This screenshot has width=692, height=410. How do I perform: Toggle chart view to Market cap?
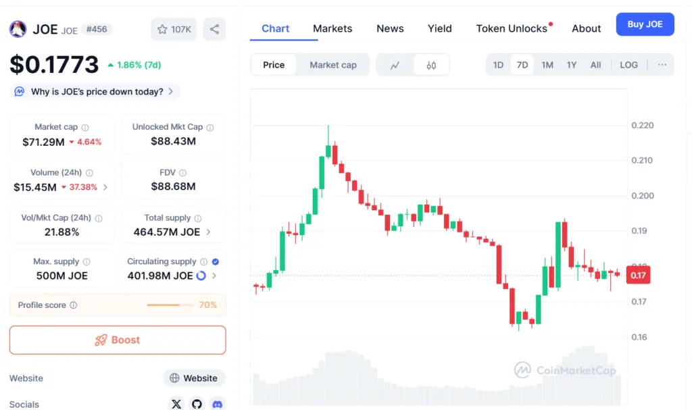333,64
